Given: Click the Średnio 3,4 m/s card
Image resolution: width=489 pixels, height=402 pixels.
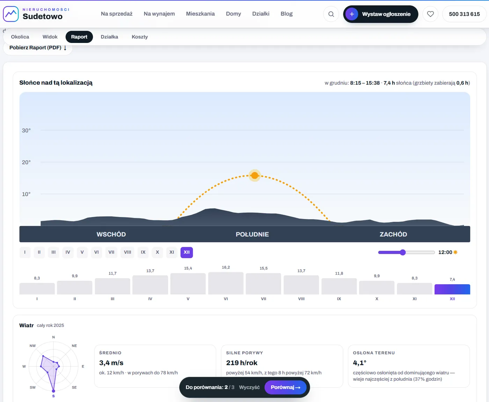Looking at the screenshot, I should (155, 366).
